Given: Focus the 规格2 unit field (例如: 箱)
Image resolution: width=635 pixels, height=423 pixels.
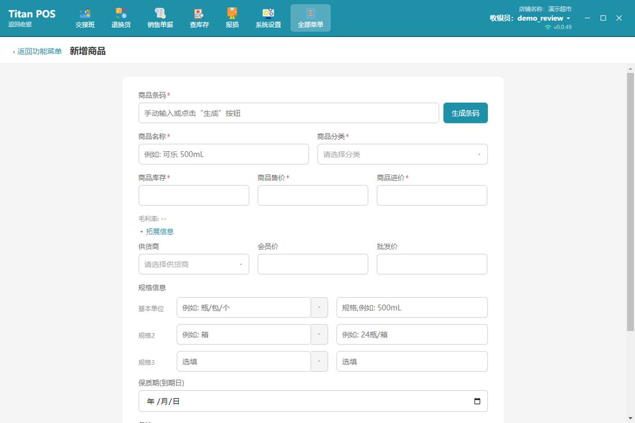Looking at the screenshot, I should click(244, 334).
